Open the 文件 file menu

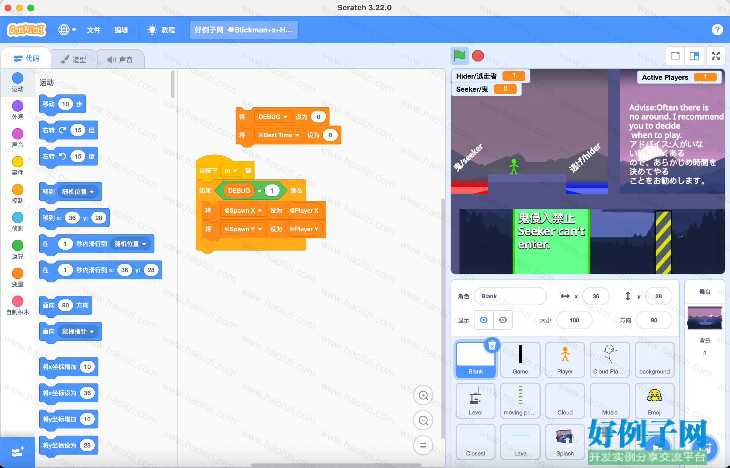(x=94, y=30)
